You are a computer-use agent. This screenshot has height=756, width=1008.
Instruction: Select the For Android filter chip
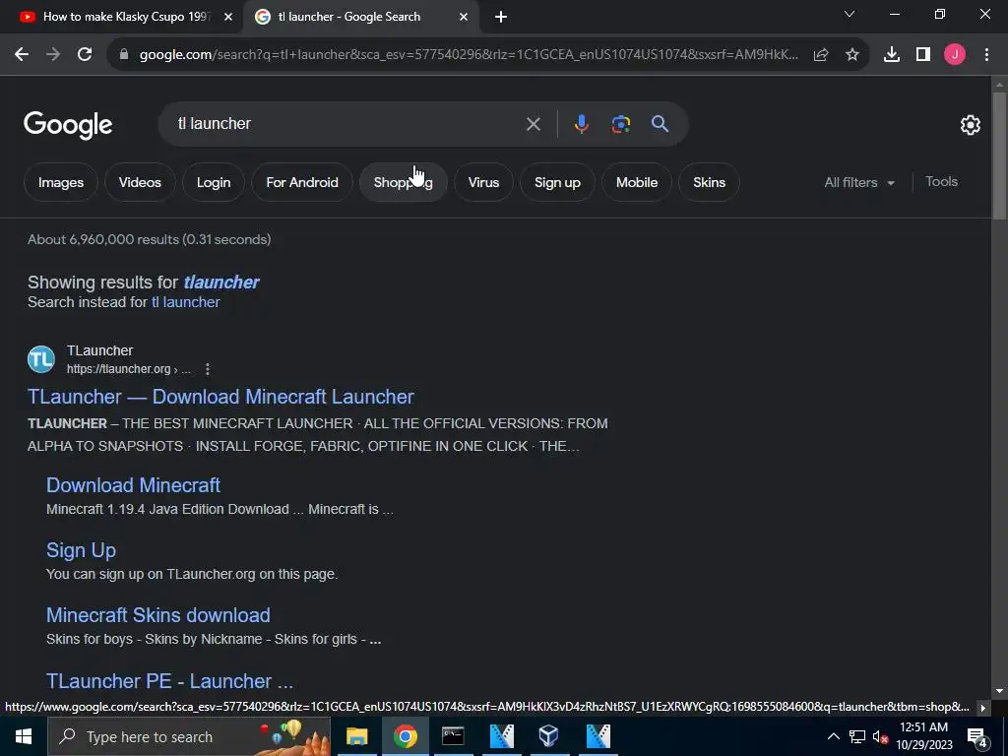pos(302,182)
